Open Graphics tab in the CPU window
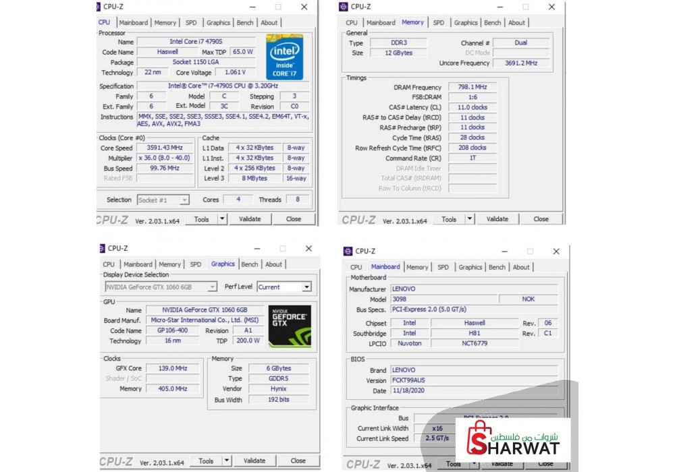This screenshot has height=472, width=675. [x=218, y=23]
